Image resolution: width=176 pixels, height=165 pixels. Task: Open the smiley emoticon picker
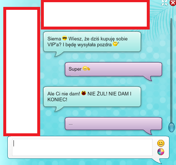coord(161,143)
